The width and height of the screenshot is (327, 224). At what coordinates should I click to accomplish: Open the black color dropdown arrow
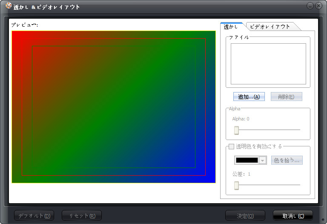(x=263, y=160)
